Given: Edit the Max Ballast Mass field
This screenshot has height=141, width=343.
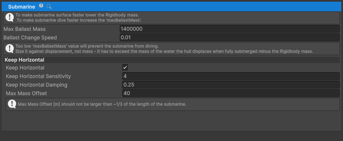Looking at the screenshot, I should [x=230, y=29].
